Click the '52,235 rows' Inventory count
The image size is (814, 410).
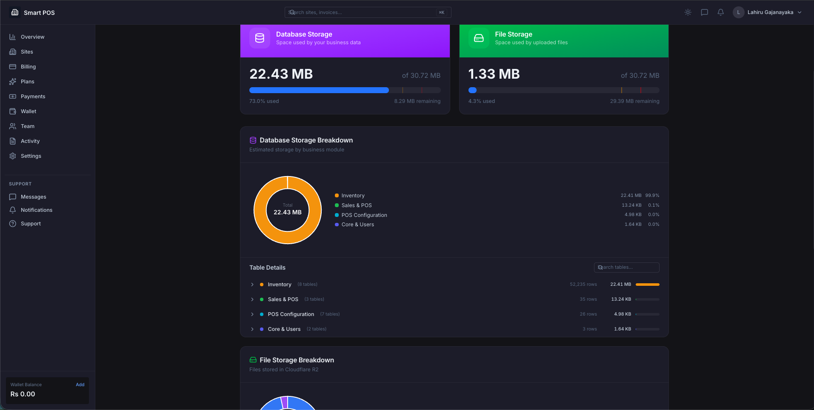pyautogui.click(x=583, y=285)
